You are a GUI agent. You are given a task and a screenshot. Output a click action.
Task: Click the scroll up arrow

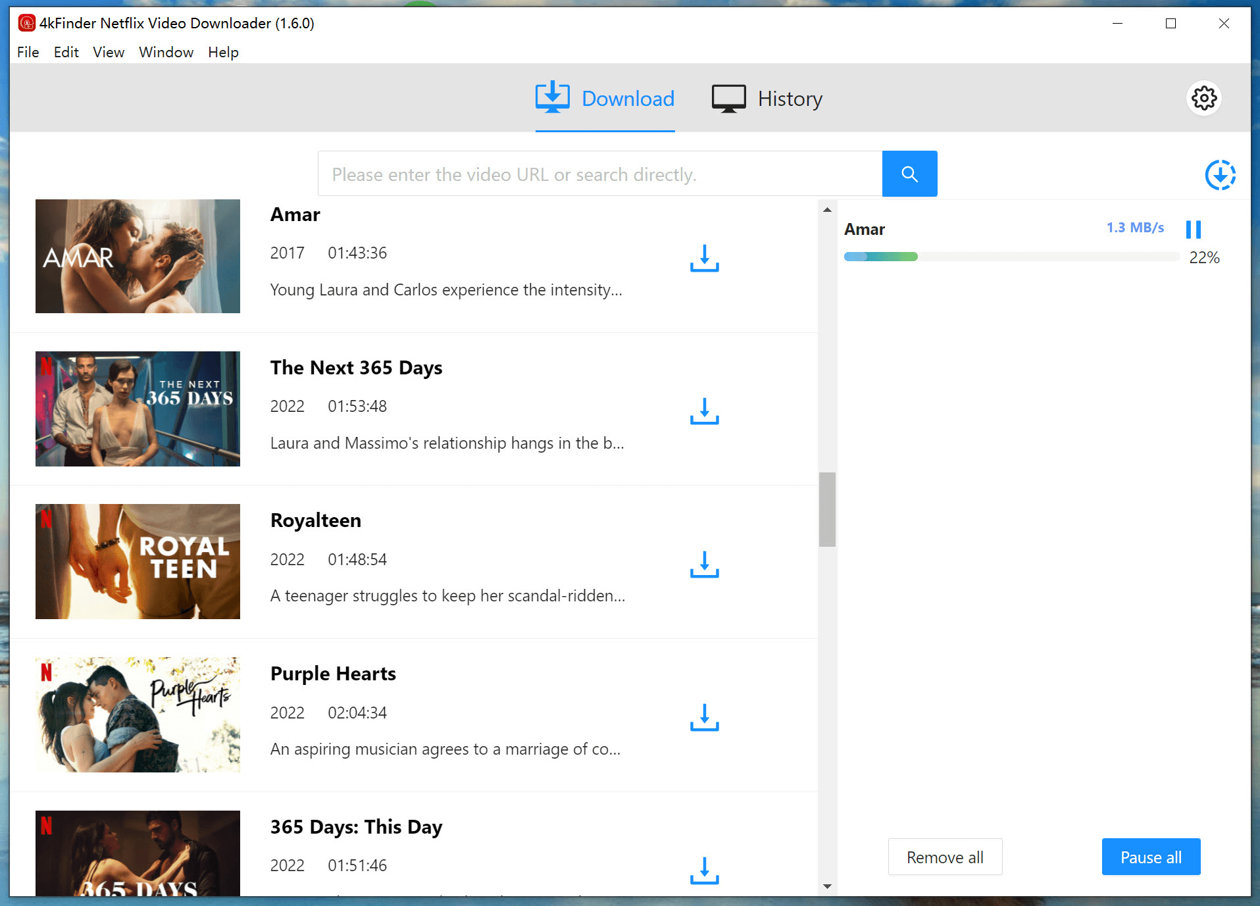pos(827,209)
